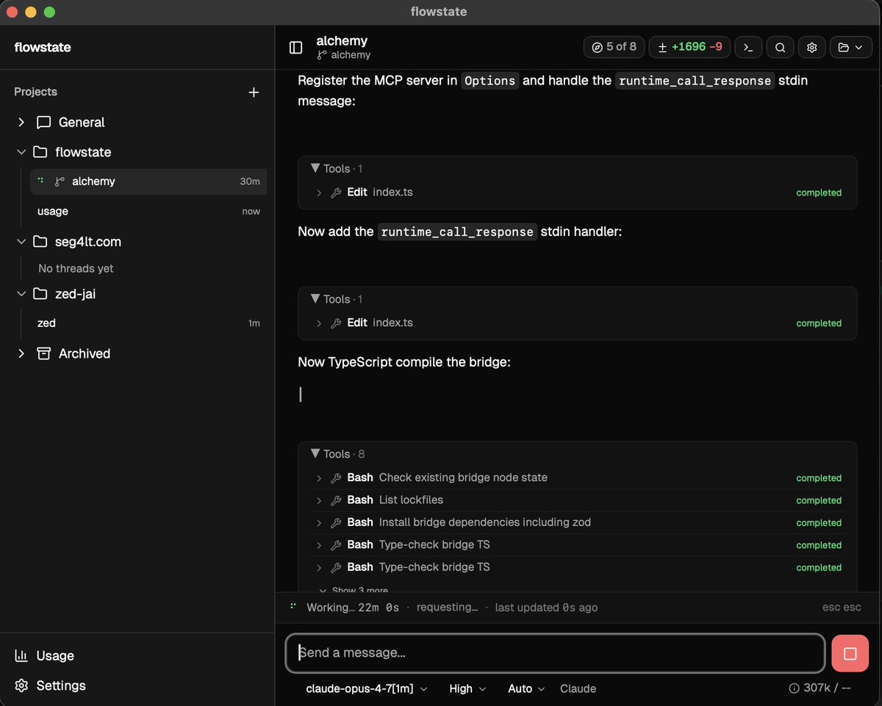
Task: Click the zed-jai folder icon
Action: [x=40, y=294]
